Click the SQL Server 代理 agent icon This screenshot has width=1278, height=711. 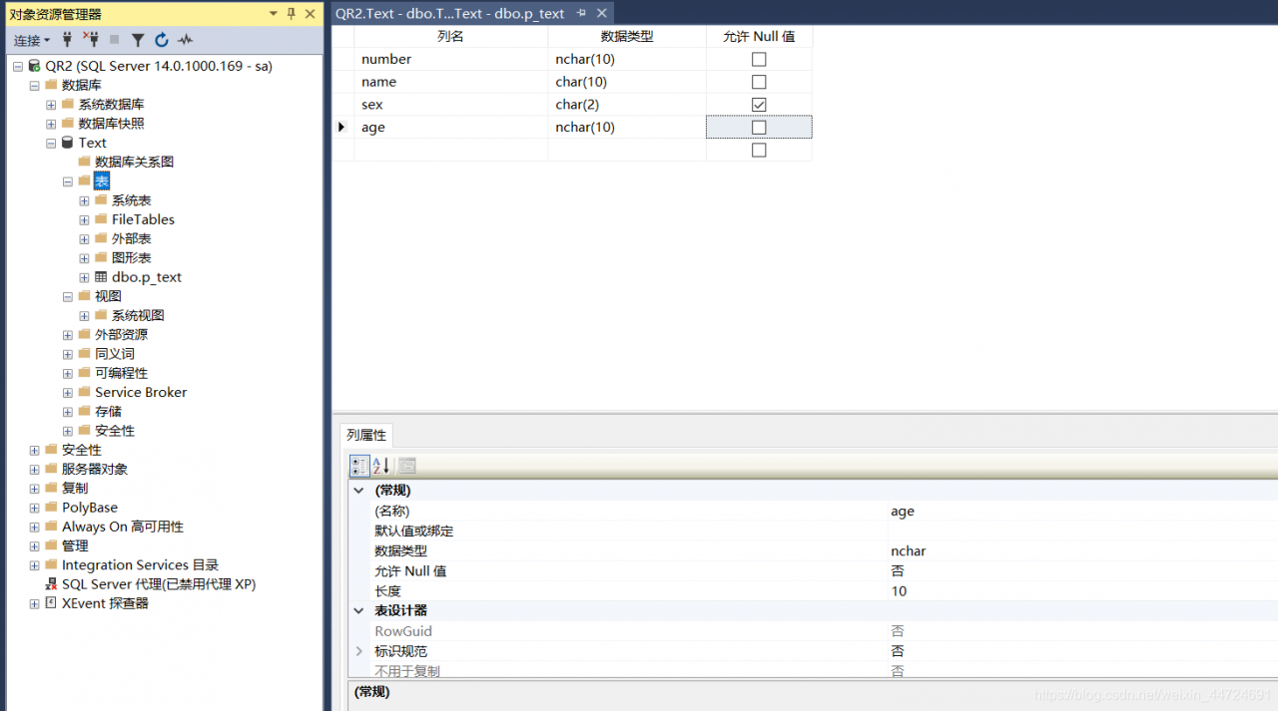pyautogui.click(x=51, y=584)
